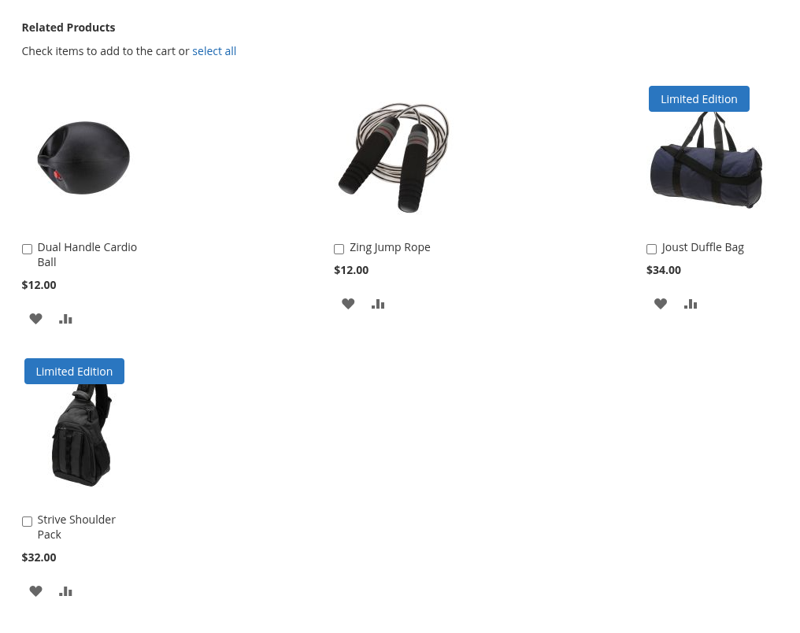Viewport: 800px width, 633px height.
Task: Add Strive Shoulder Pack to compare list
Action: [65, 591]
